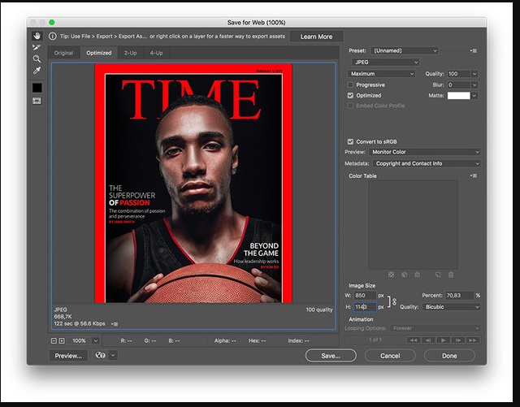Click the height H input field
520x407 pixels.
coord(365,307)
